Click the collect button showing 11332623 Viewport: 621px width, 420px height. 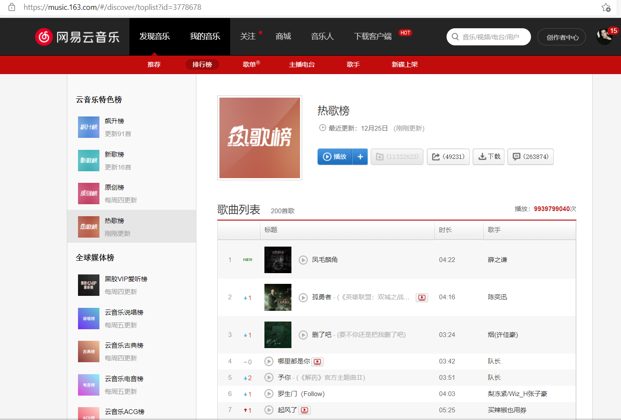[x=397, y=157]
